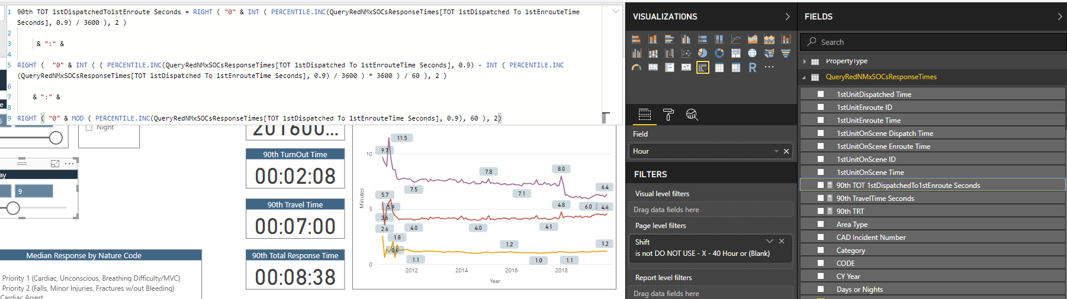1067x299 pixels.
Task: Select the Filled map visualization
Action: pos(769,53)
